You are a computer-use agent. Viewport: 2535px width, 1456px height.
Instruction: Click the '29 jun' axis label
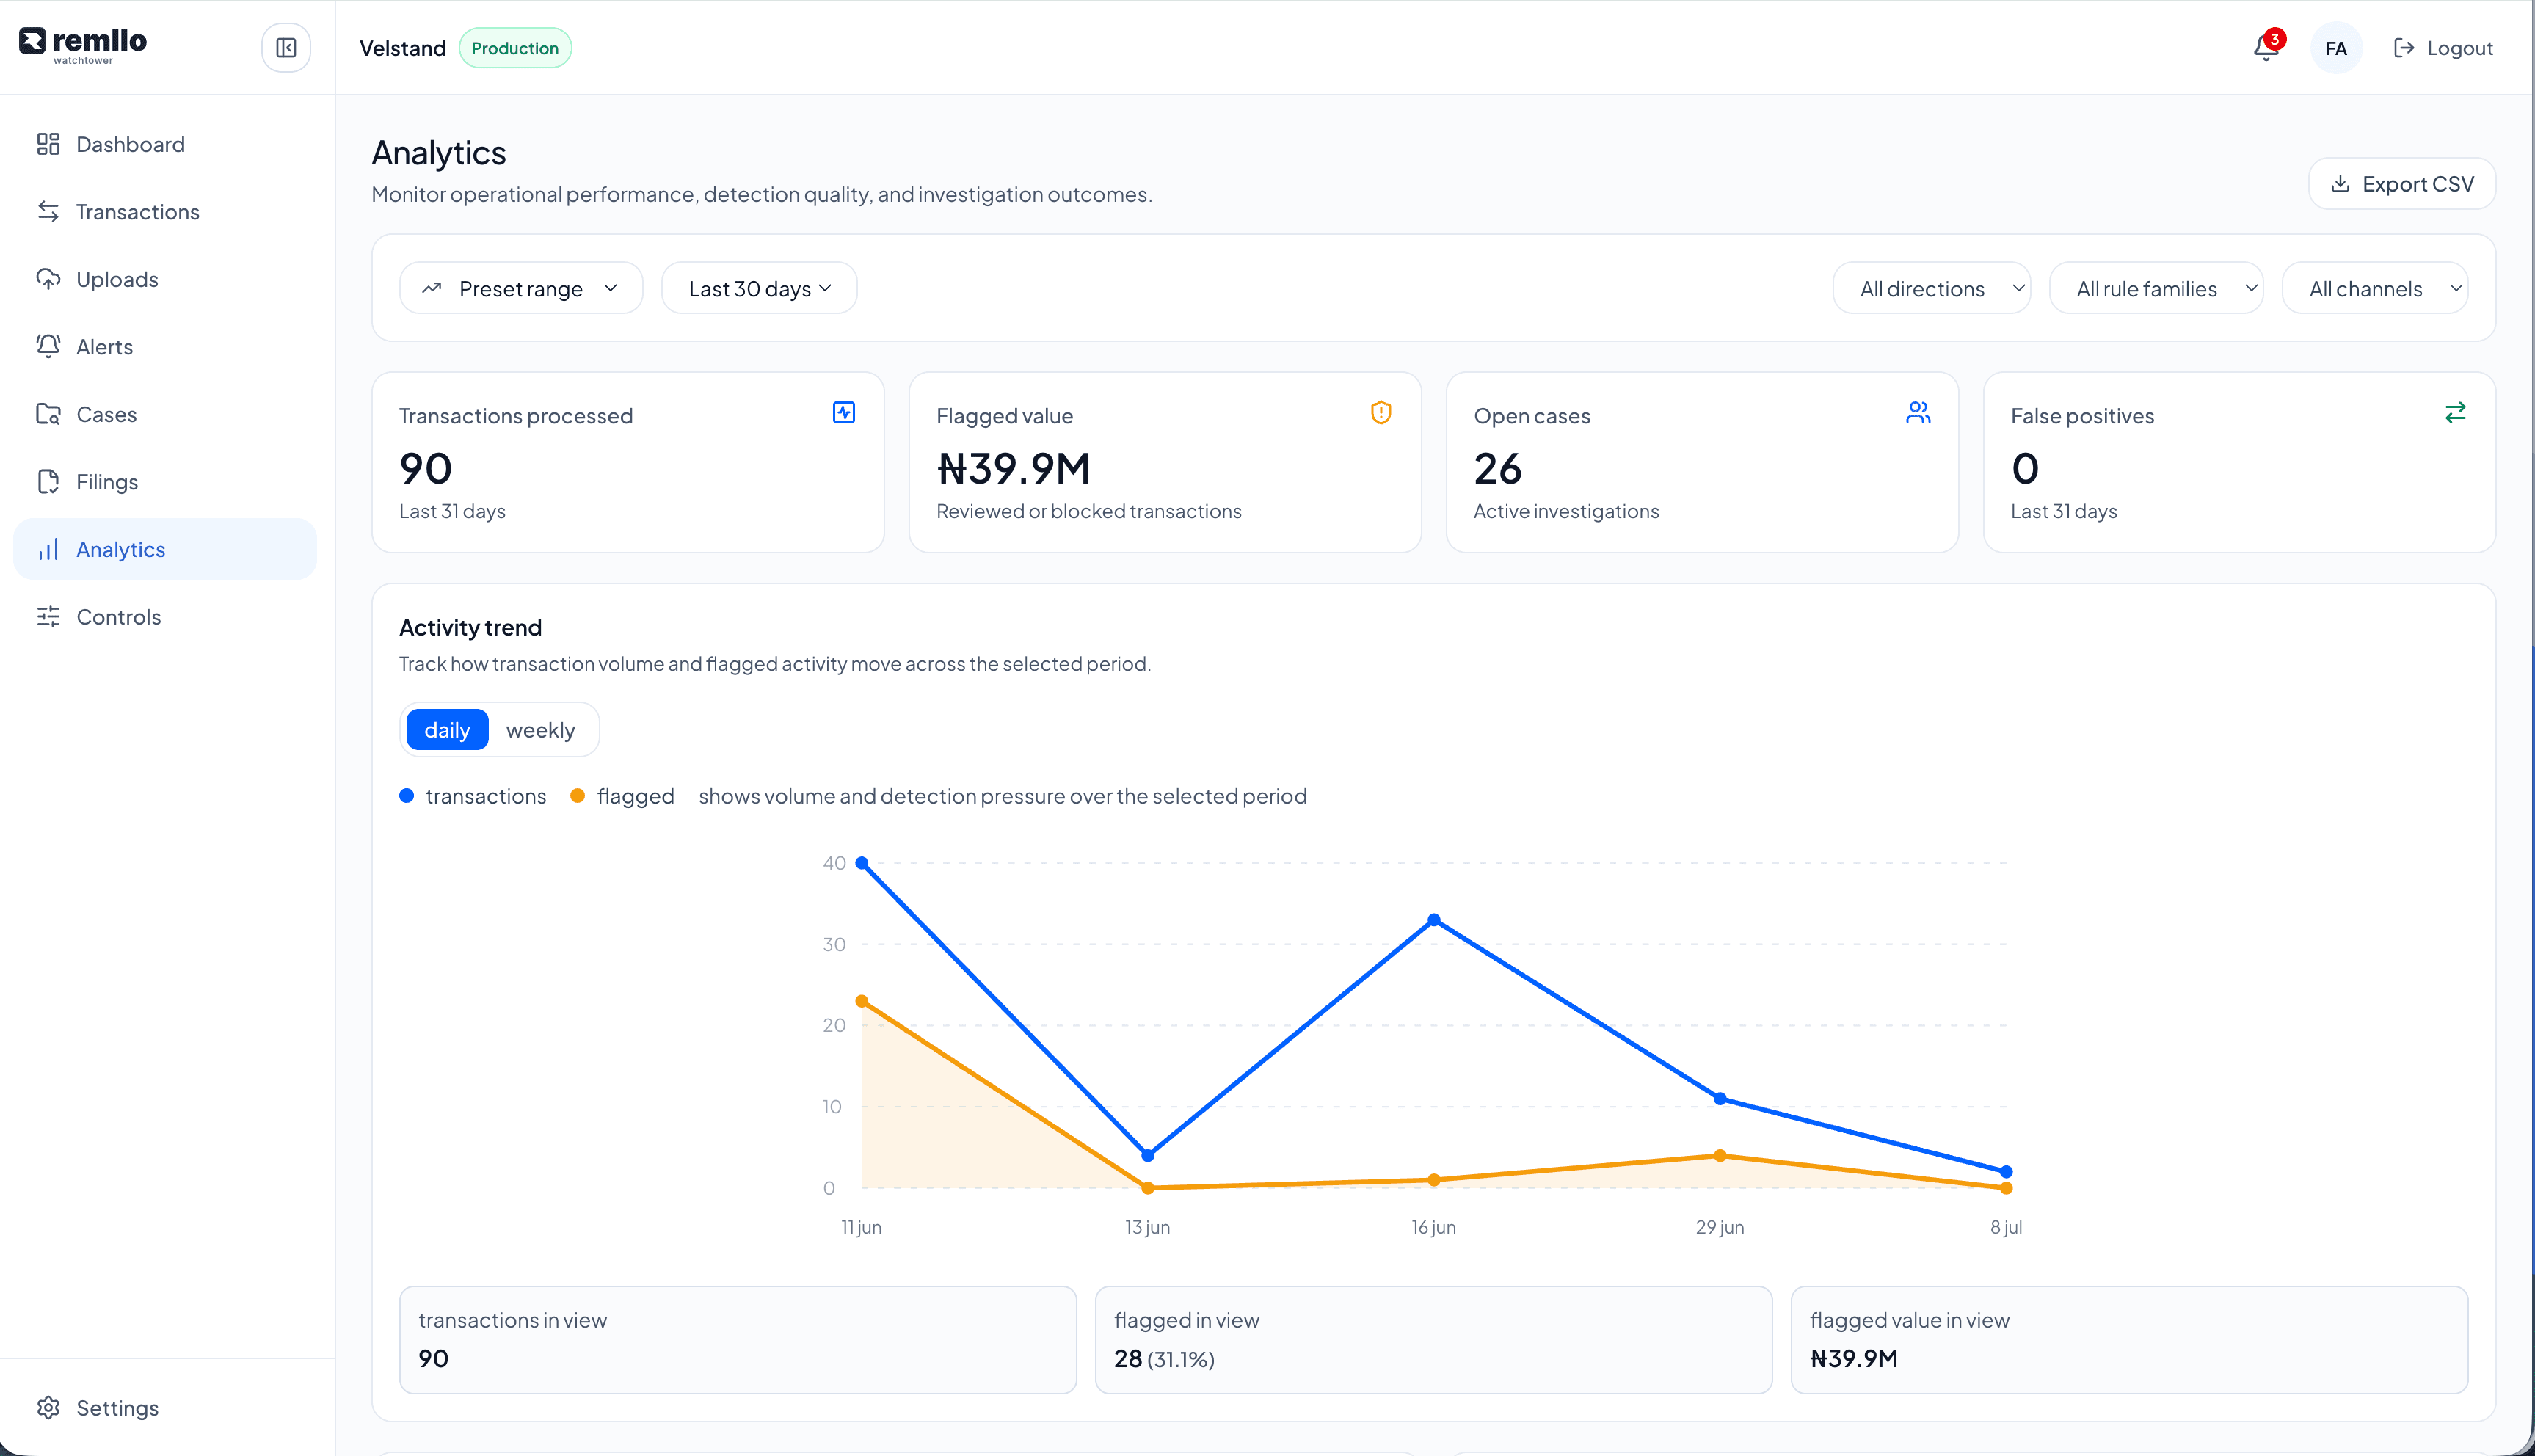(1720, 1227)
